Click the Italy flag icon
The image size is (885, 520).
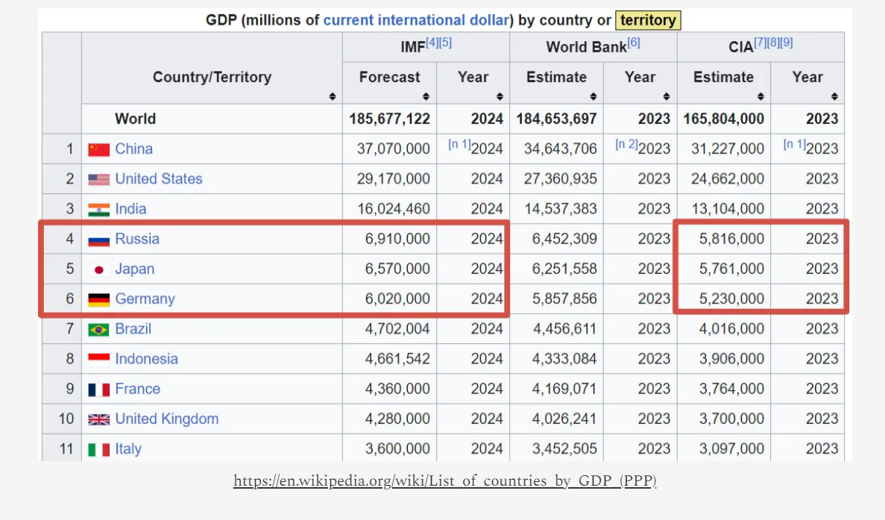98,449
